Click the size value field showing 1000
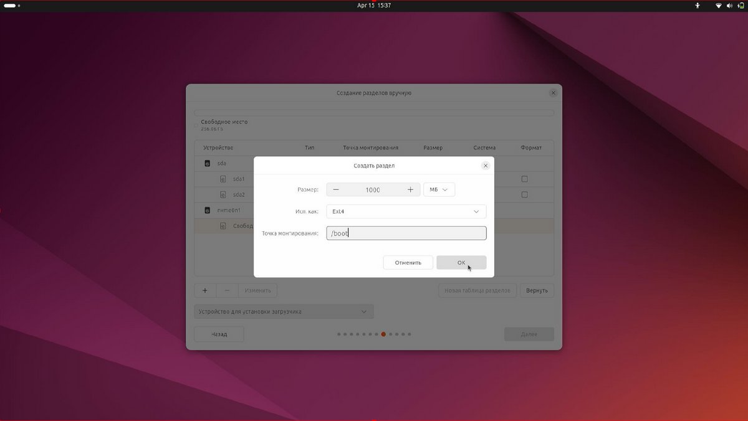This screenshot has height=421, width=748. click(x=373, y=190)
